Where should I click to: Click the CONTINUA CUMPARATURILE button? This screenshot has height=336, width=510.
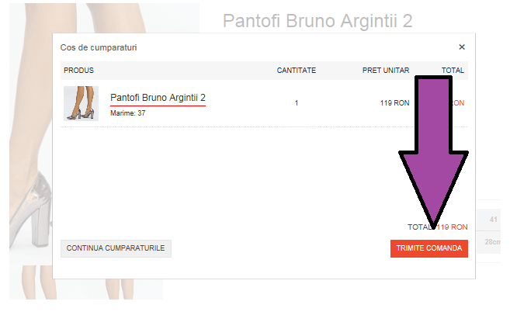pos(116,248)
